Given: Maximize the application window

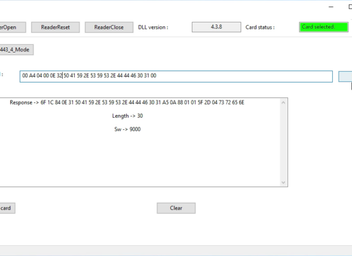Looking at the screenshot, I should 350,7.
